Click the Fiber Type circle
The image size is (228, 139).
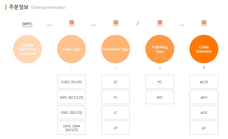[71, 49]
